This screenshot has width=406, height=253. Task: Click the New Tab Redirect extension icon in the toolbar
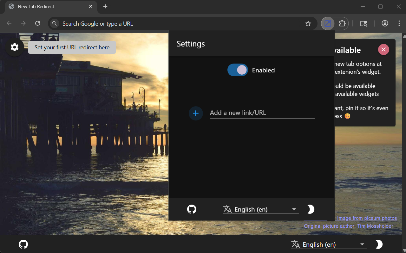(327, 23)
